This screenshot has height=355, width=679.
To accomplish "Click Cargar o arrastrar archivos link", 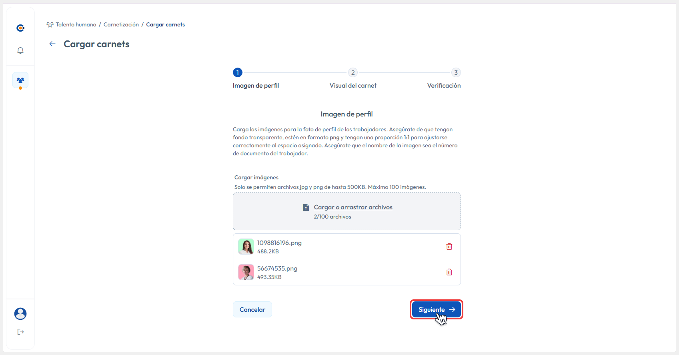I will 353,207.
